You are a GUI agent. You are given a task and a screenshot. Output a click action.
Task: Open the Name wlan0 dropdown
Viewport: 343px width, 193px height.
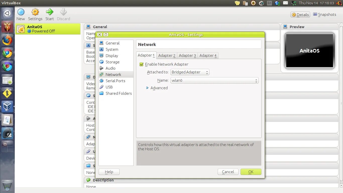click(214, 80)
